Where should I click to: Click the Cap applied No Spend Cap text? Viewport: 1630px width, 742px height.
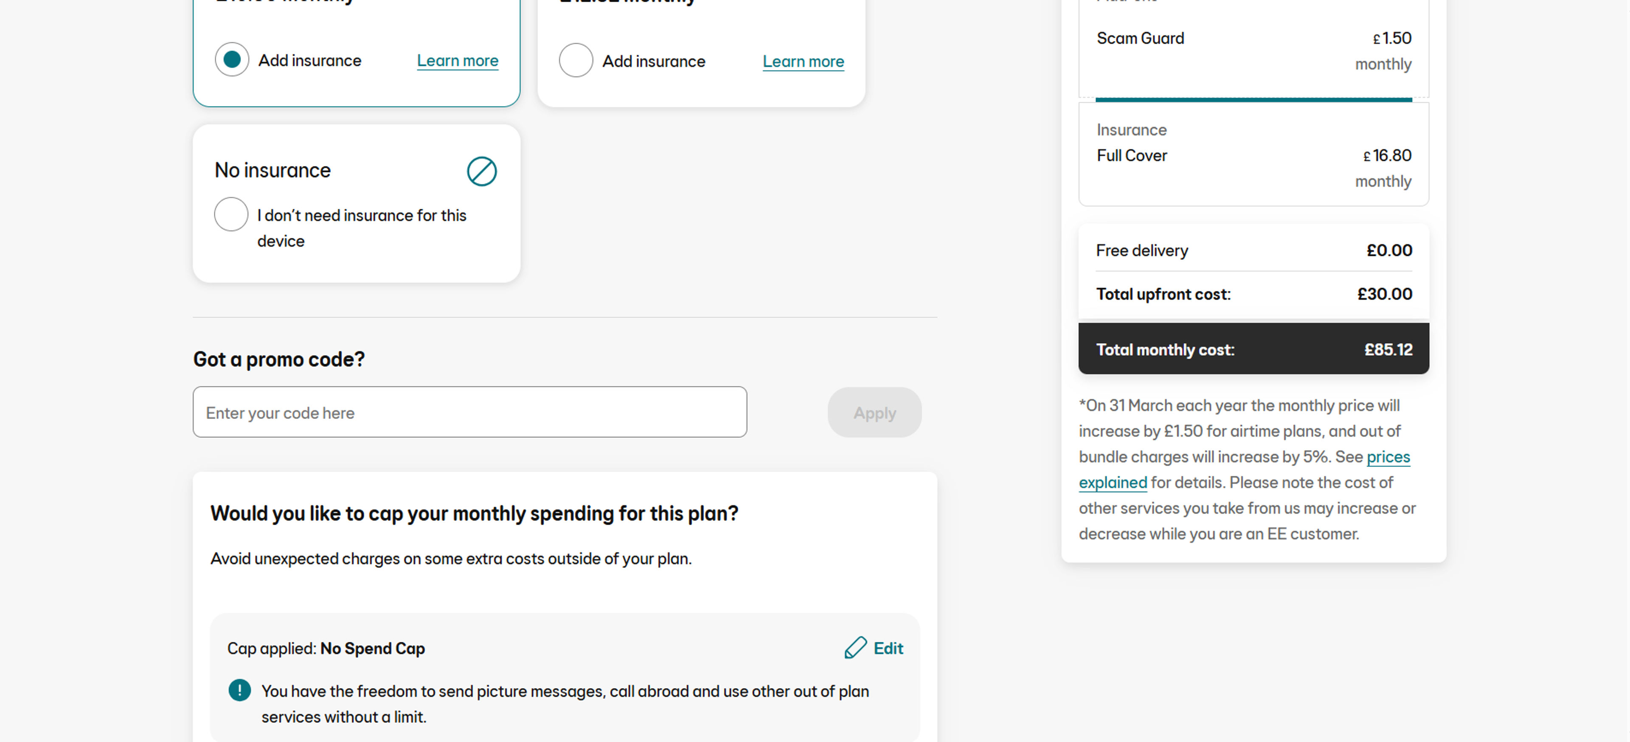pyautogui.click(x=326, y=649)
